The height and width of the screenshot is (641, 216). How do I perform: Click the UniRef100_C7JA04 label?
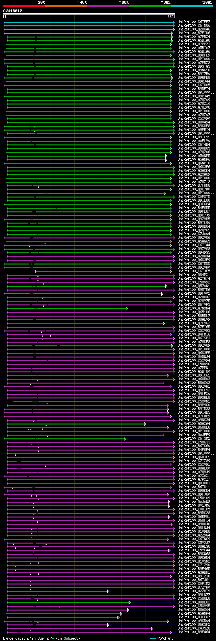click(194, 234)
